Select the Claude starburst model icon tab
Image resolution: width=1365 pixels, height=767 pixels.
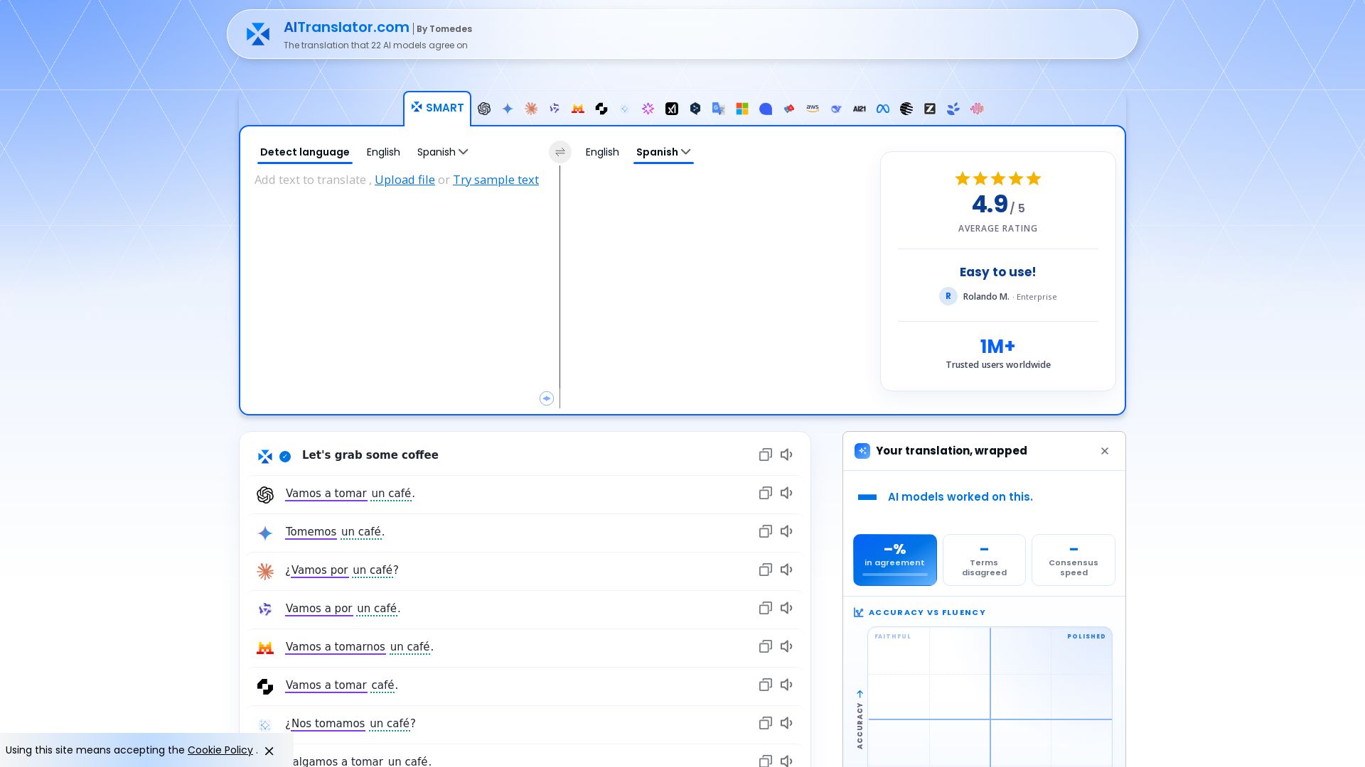tap(531, 109)
